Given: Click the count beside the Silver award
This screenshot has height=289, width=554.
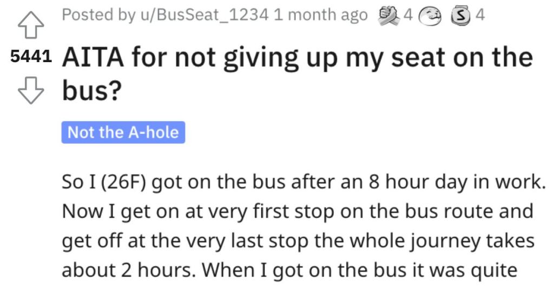Looking at the screenshot, I should click(x=480, y=15).
